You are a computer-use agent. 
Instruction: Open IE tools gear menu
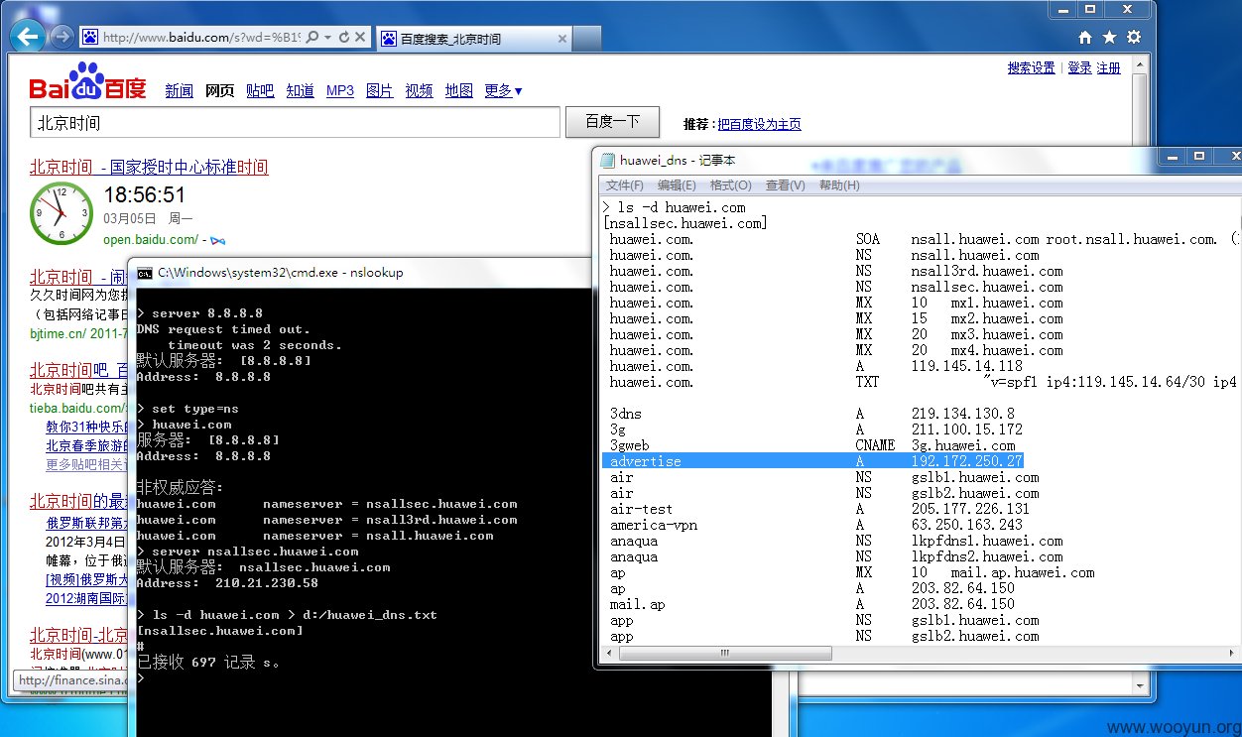click(x=1134, y=38)
